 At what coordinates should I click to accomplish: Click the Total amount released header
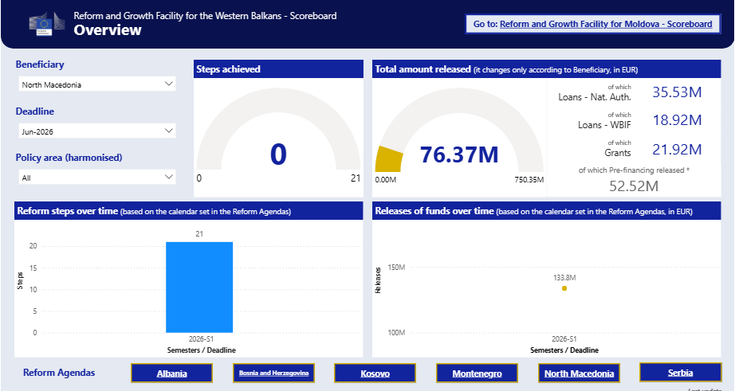coord(547,68)
